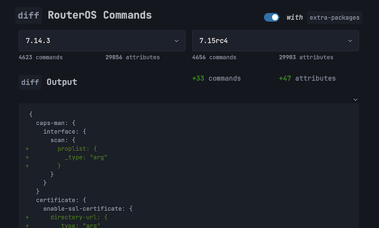Image resolution: width=379 pixels, height=228 pixels.
Task: Click the 29856 attributes count text
Action: point(133,57)
